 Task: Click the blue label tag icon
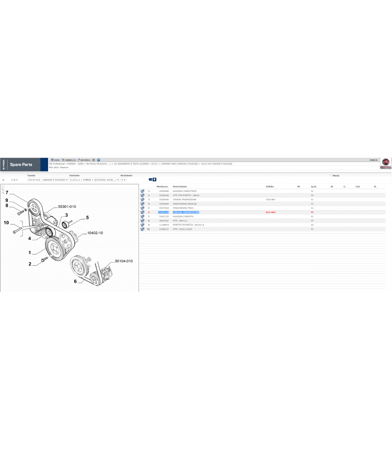point(150,179)
